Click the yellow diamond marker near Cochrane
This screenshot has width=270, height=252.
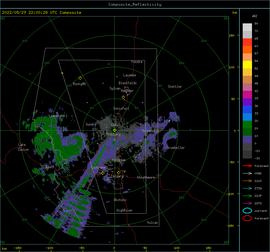103,173
